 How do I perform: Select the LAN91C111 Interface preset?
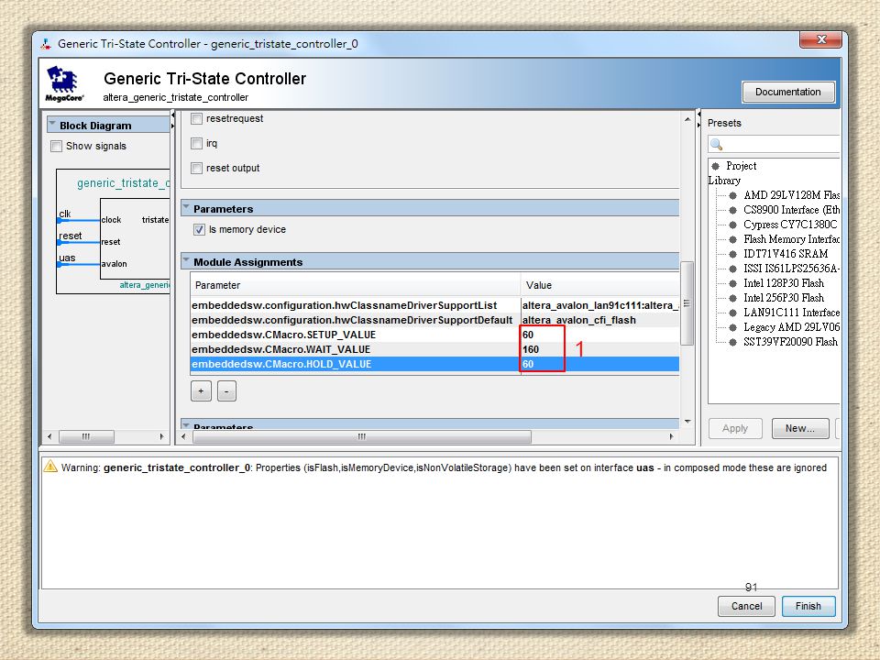pyautogui.click(x=791, y=313)
